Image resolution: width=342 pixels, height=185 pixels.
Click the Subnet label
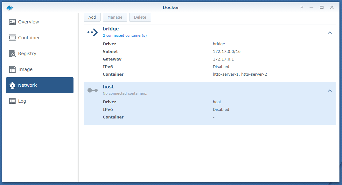(110, 51)
